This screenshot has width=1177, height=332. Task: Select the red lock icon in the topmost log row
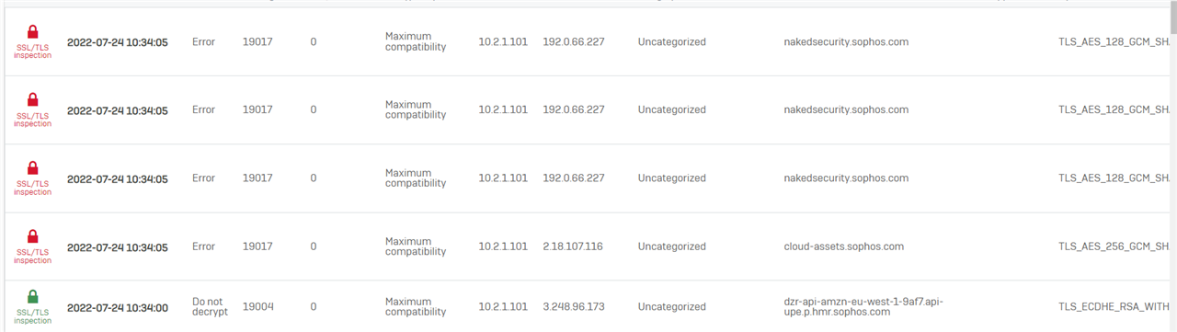point(32,31)
